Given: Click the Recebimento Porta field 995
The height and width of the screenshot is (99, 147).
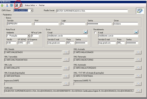Looking at the screenshot, I should click(x=121, y=43).
